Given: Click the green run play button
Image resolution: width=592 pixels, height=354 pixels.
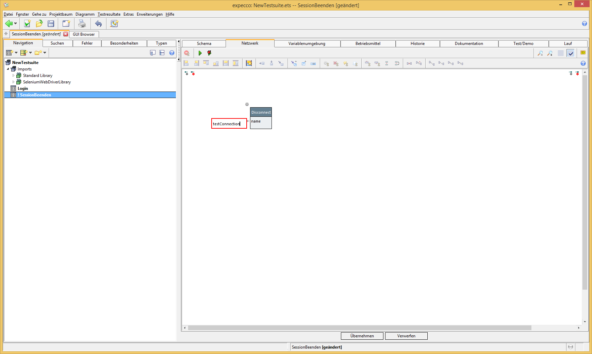Looking at the screenshot, I should tap(200, 53).
